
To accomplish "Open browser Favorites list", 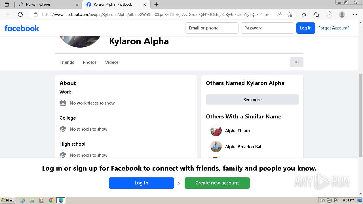I will (304, 14).
